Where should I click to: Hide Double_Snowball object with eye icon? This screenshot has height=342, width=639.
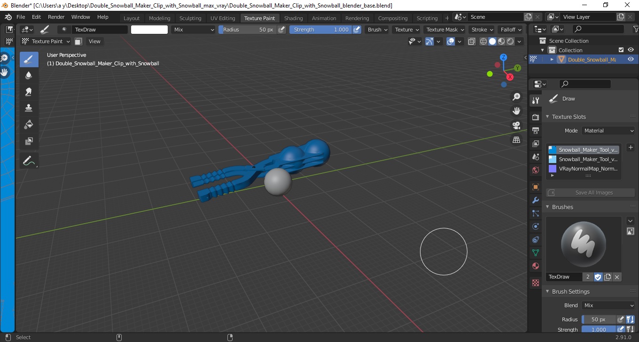(631, 60)
